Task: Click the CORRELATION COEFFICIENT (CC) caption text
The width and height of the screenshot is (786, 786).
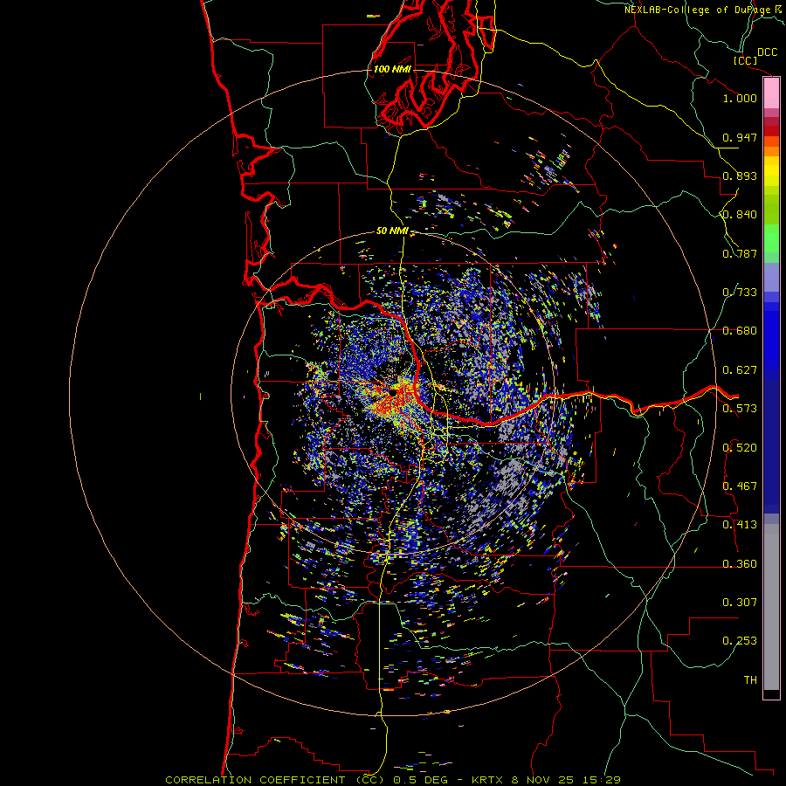Action: point(276,780)
